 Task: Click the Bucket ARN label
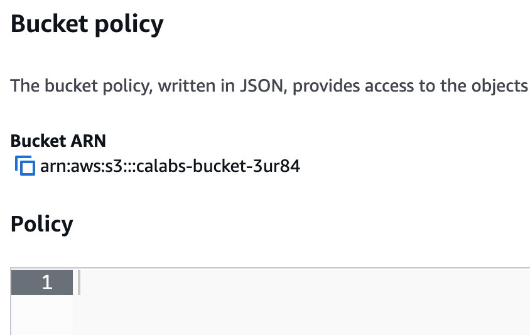point(58,141)
